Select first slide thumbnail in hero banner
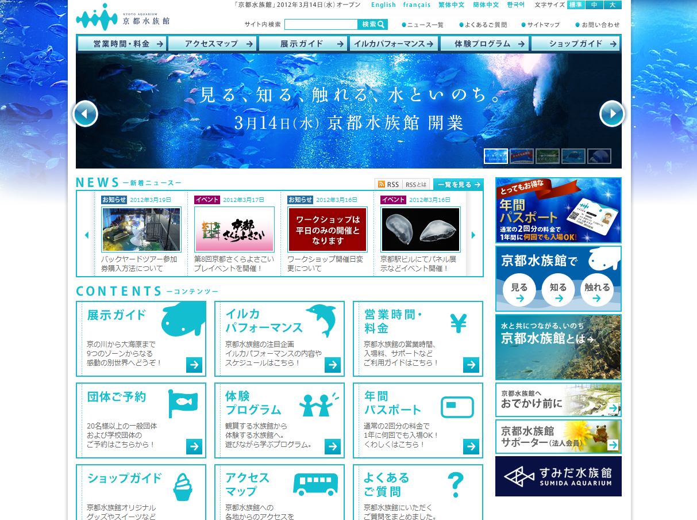Screen dimensions: 697x520 coord(495,156)
